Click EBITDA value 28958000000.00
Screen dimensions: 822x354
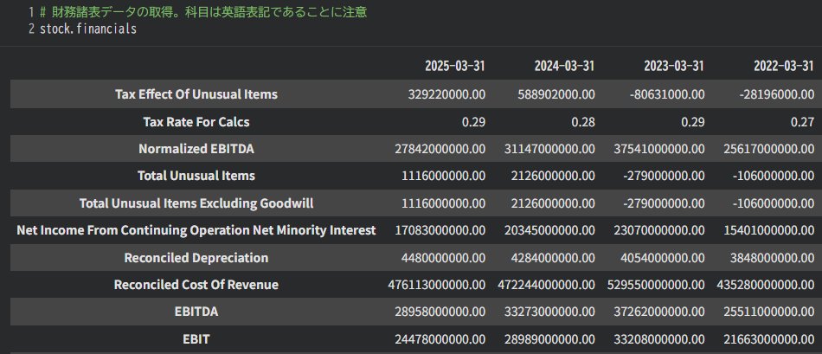point(440,312)
